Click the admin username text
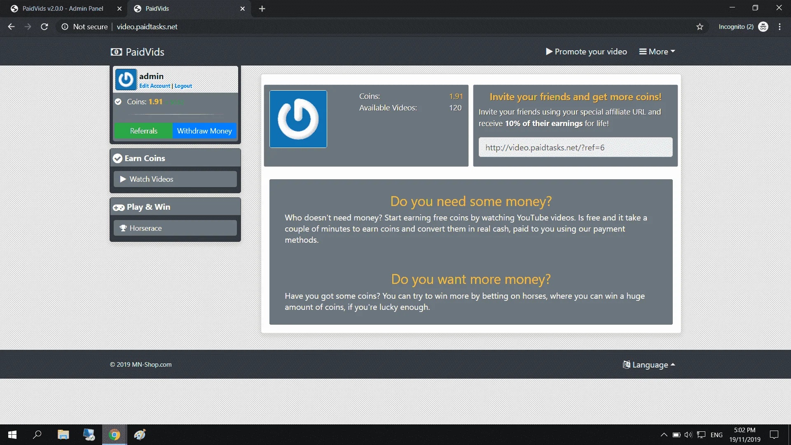This screenshot has width=791, height=445. [x=151, y=76]
